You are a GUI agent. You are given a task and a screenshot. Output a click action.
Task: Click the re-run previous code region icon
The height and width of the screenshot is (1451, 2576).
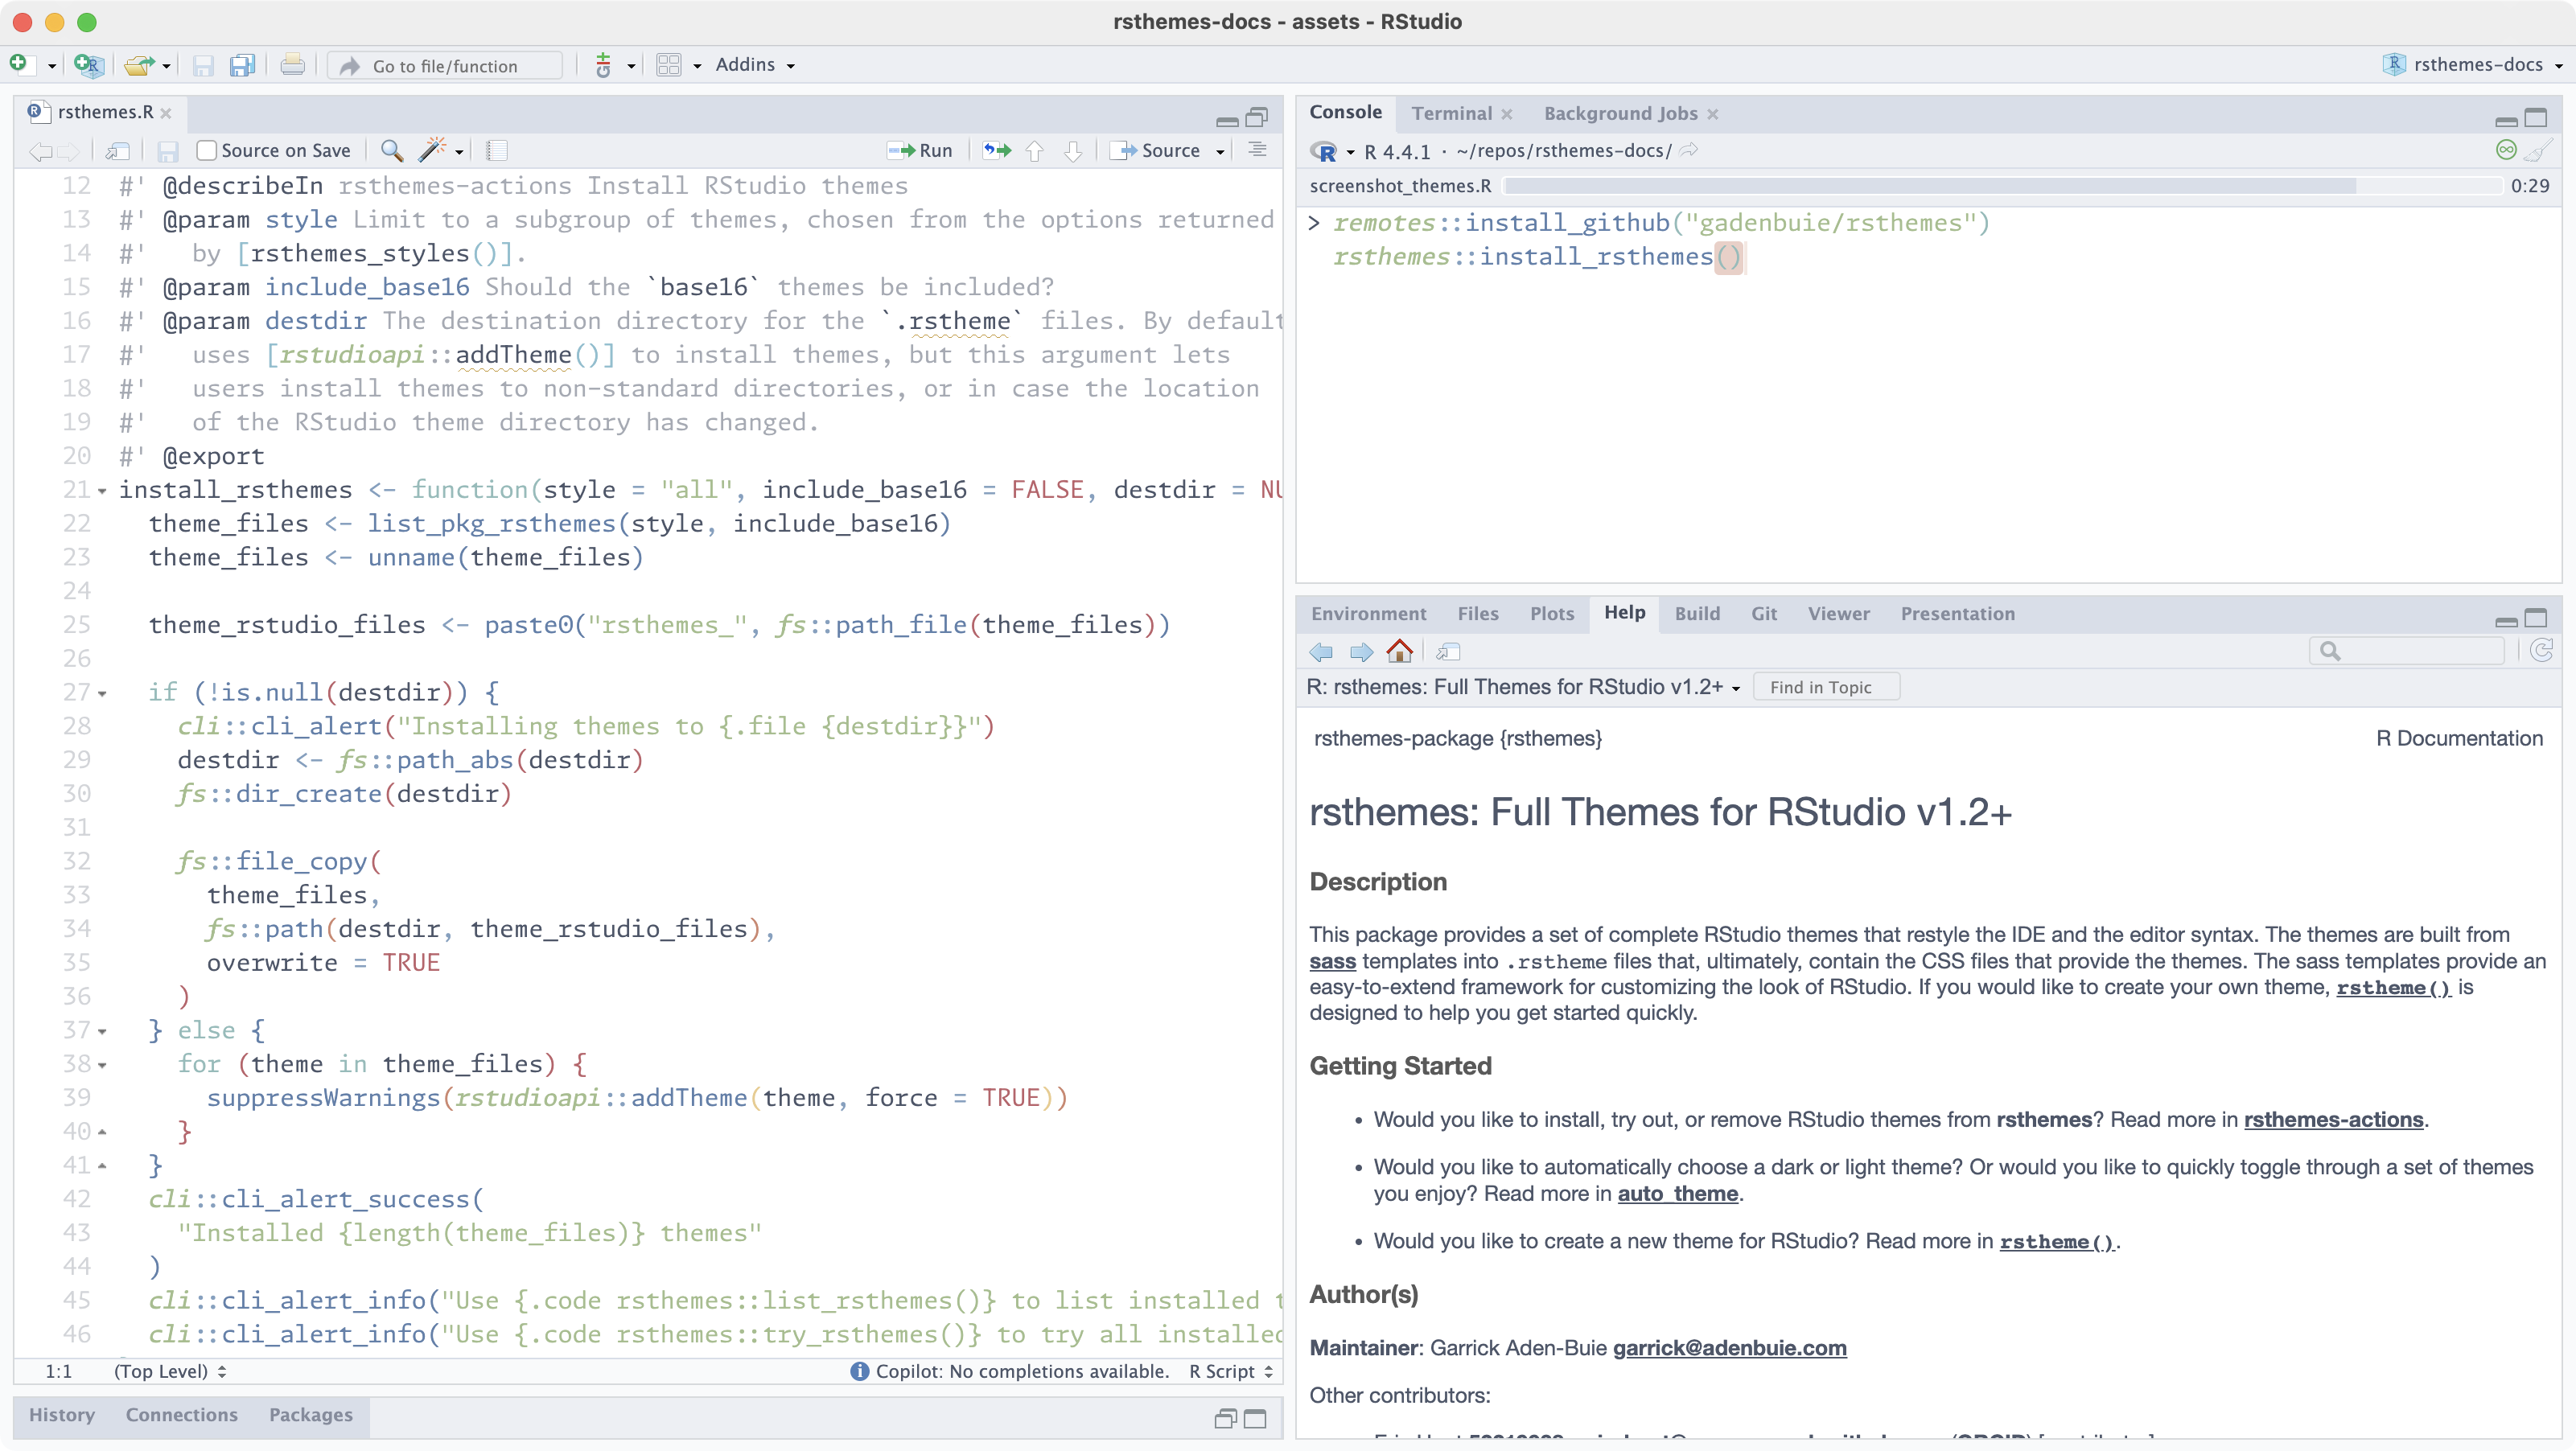996,151
